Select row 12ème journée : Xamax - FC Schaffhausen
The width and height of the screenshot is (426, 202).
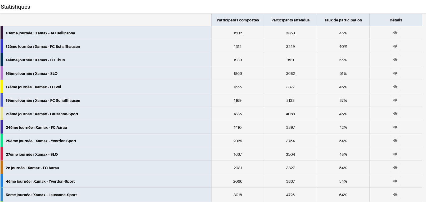[x=211, y=46]
